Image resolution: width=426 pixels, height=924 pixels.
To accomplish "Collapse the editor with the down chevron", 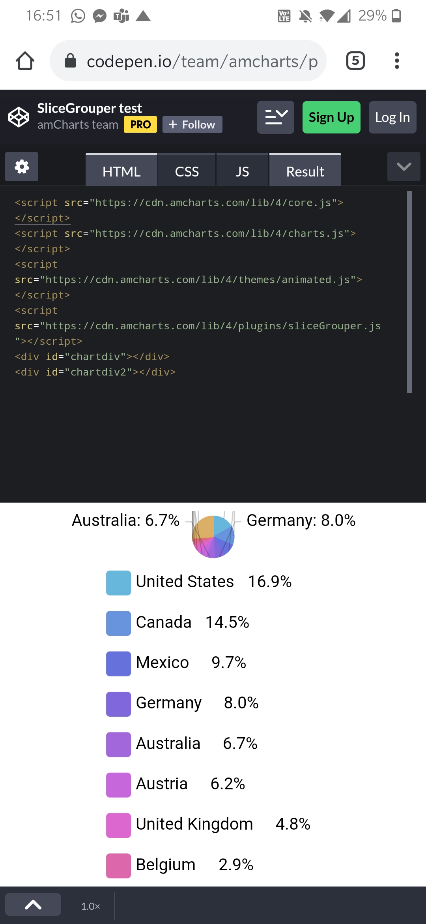I will point(404,167).
